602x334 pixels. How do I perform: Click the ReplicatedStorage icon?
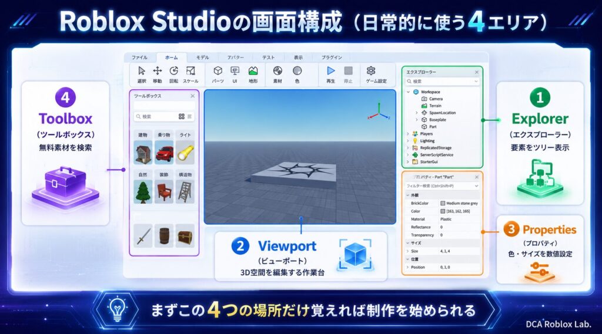[x=415, y=148]
